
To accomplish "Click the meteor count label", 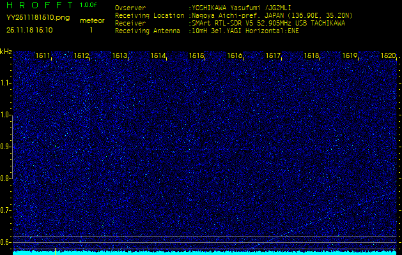I will [92, 20].
